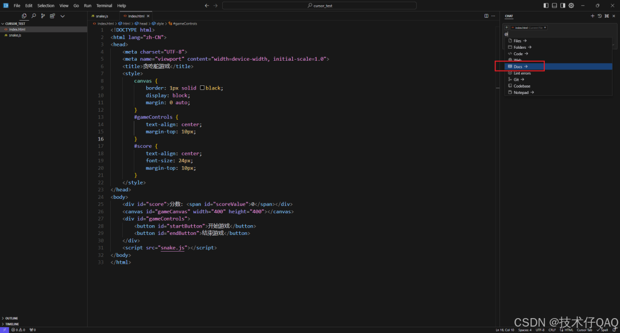The width and height of the screenshot is (620, 333).
Task: Remove index.html Current File context chip
Action: click(545, 28)
